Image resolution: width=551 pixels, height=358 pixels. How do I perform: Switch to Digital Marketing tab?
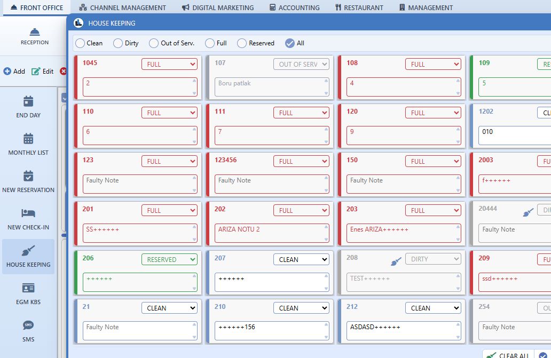pyautogui.click(x=218, y=7)
